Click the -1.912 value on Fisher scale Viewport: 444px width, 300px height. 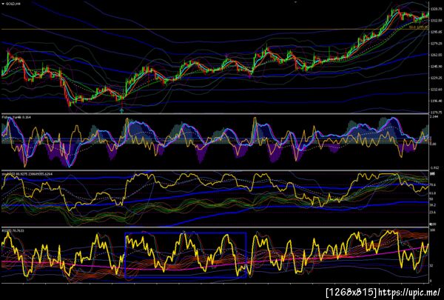pyautogui.click(x=434, y=168)
